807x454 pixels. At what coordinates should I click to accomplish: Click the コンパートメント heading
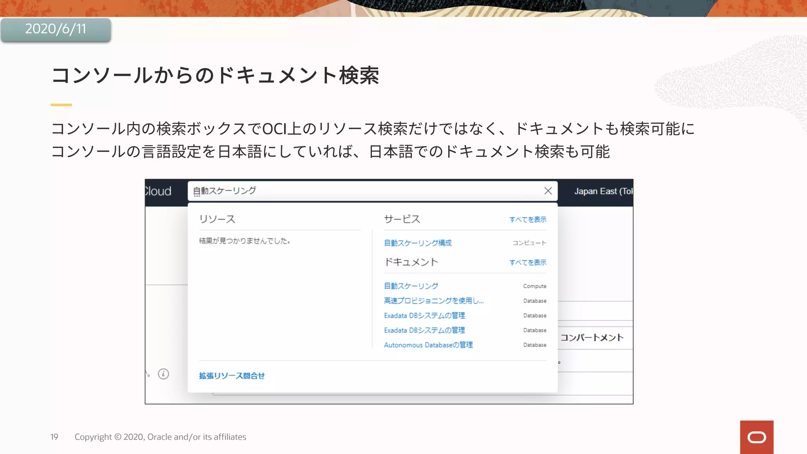(x=592, y=337)
